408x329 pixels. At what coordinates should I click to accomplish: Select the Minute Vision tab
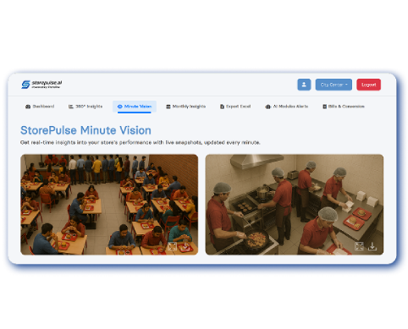(135, 107)
